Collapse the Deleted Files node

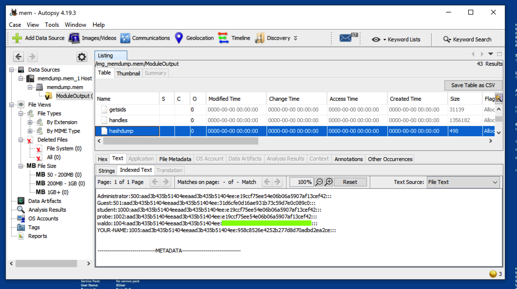click(21, 140)
